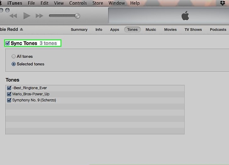This screenshot has width=229, height=165.
Task: Open the Edit menu
Action: [44, 3]
